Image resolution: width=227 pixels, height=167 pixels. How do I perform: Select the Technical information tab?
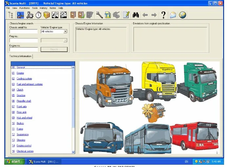click(x=20, y=56)
